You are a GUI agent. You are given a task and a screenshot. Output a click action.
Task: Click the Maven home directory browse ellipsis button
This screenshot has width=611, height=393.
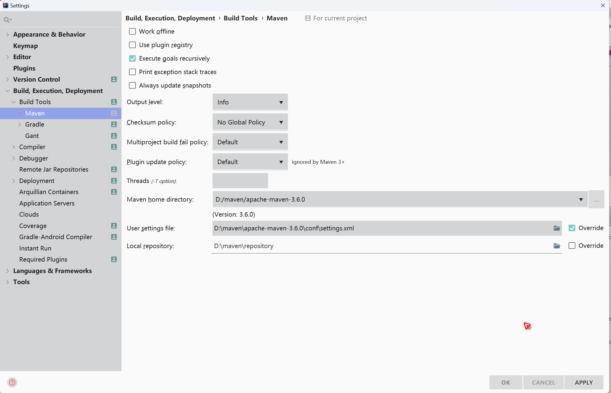click(x=596, y=200)
